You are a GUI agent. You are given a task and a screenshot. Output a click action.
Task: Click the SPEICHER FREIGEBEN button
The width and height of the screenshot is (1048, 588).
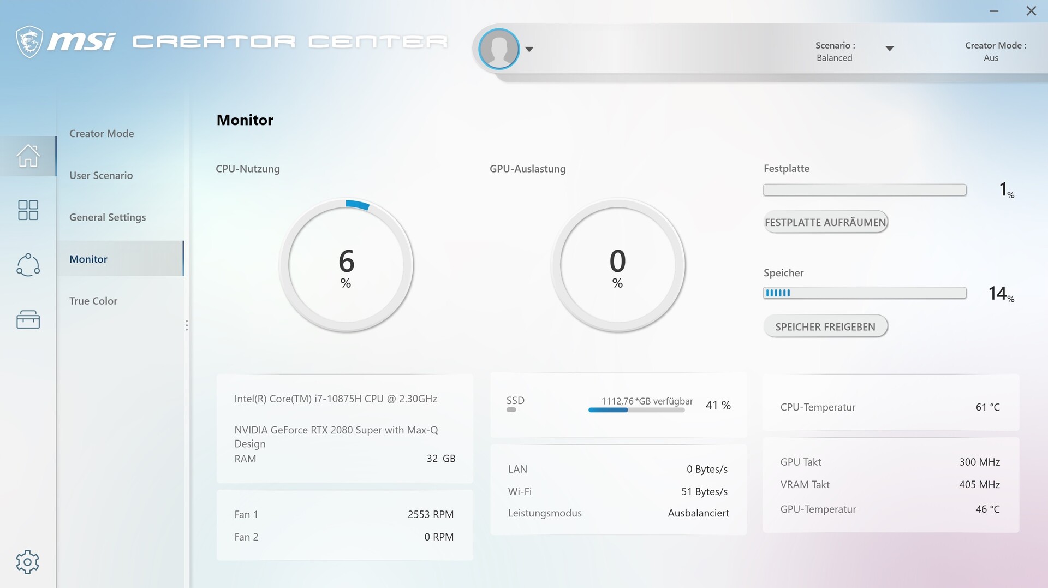825,326
